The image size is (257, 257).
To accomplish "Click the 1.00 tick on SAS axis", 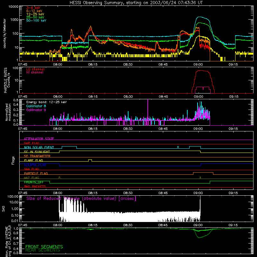I will coord(15,209).
